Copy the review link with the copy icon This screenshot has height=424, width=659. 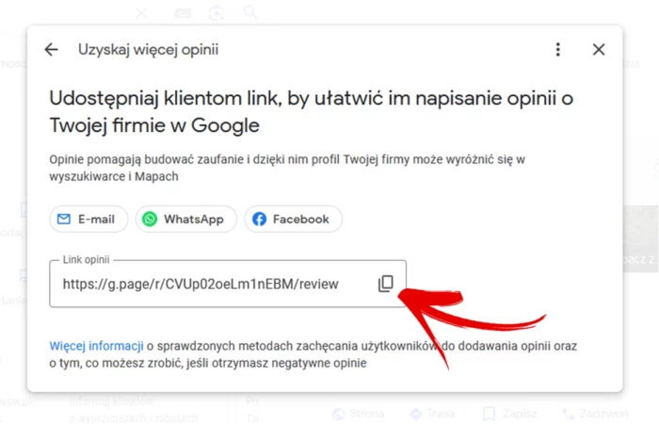pyautogui.click(x=385, y=284)
